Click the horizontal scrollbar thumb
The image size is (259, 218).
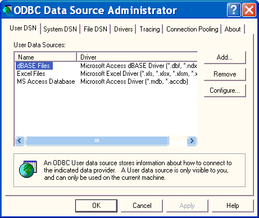[x=97, y=140]
